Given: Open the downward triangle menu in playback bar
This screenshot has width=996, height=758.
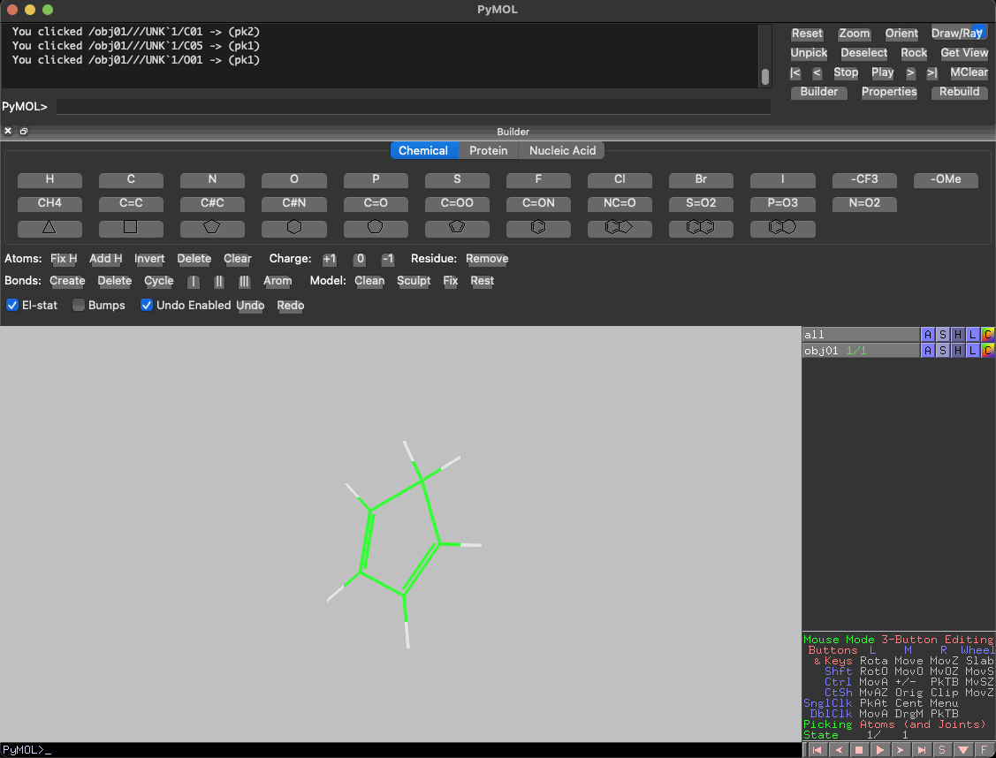Looking at the screenshot, I should [x=963, y=750].
